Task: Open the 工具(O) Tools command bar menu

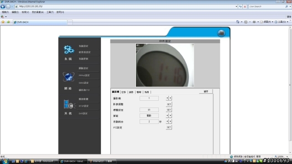Action: pos(282,22)
